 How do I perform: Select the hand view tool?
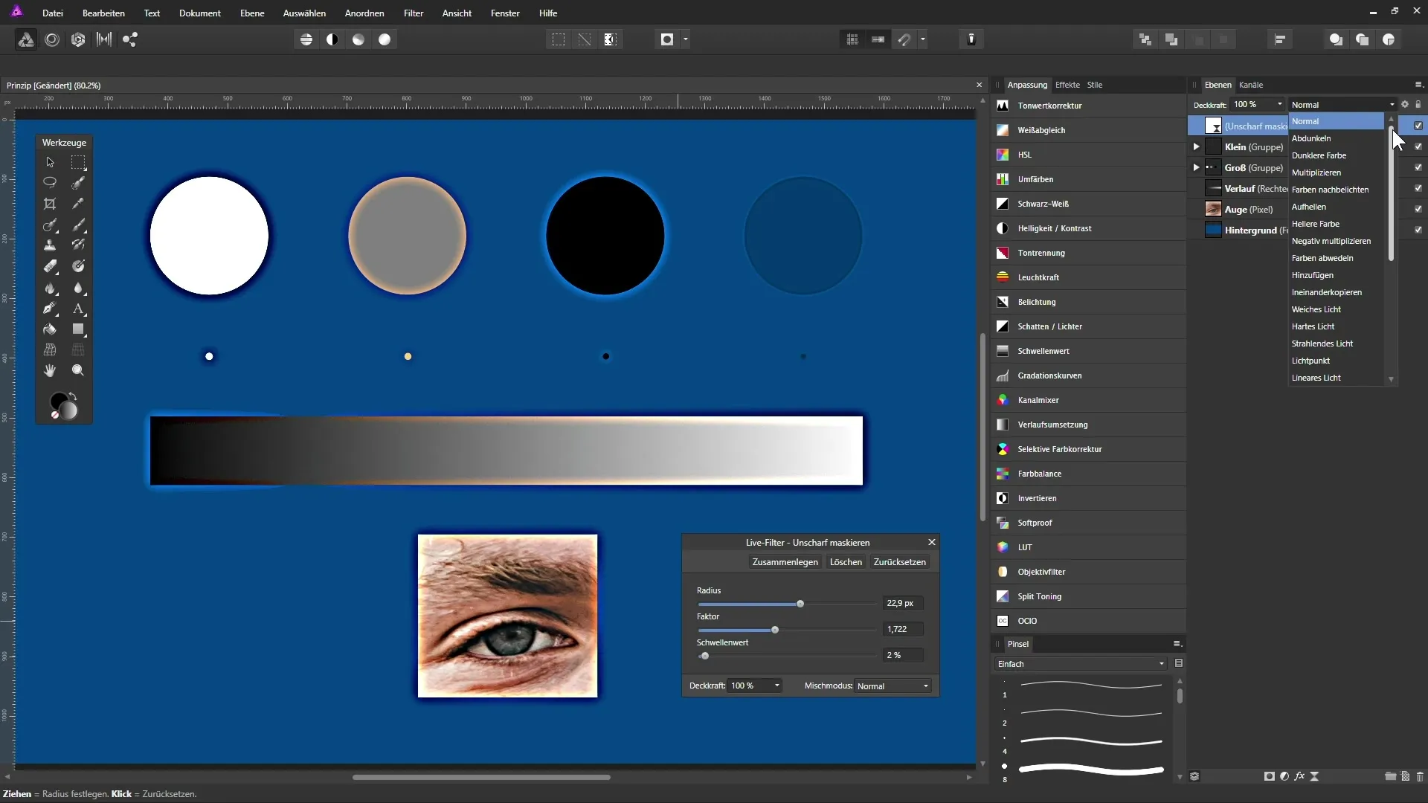click(50, 370)
